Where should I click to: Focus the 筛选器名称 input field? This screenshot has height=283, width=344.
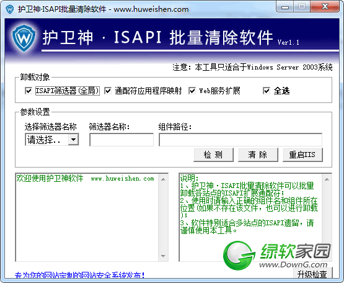[x=121, y=140]
